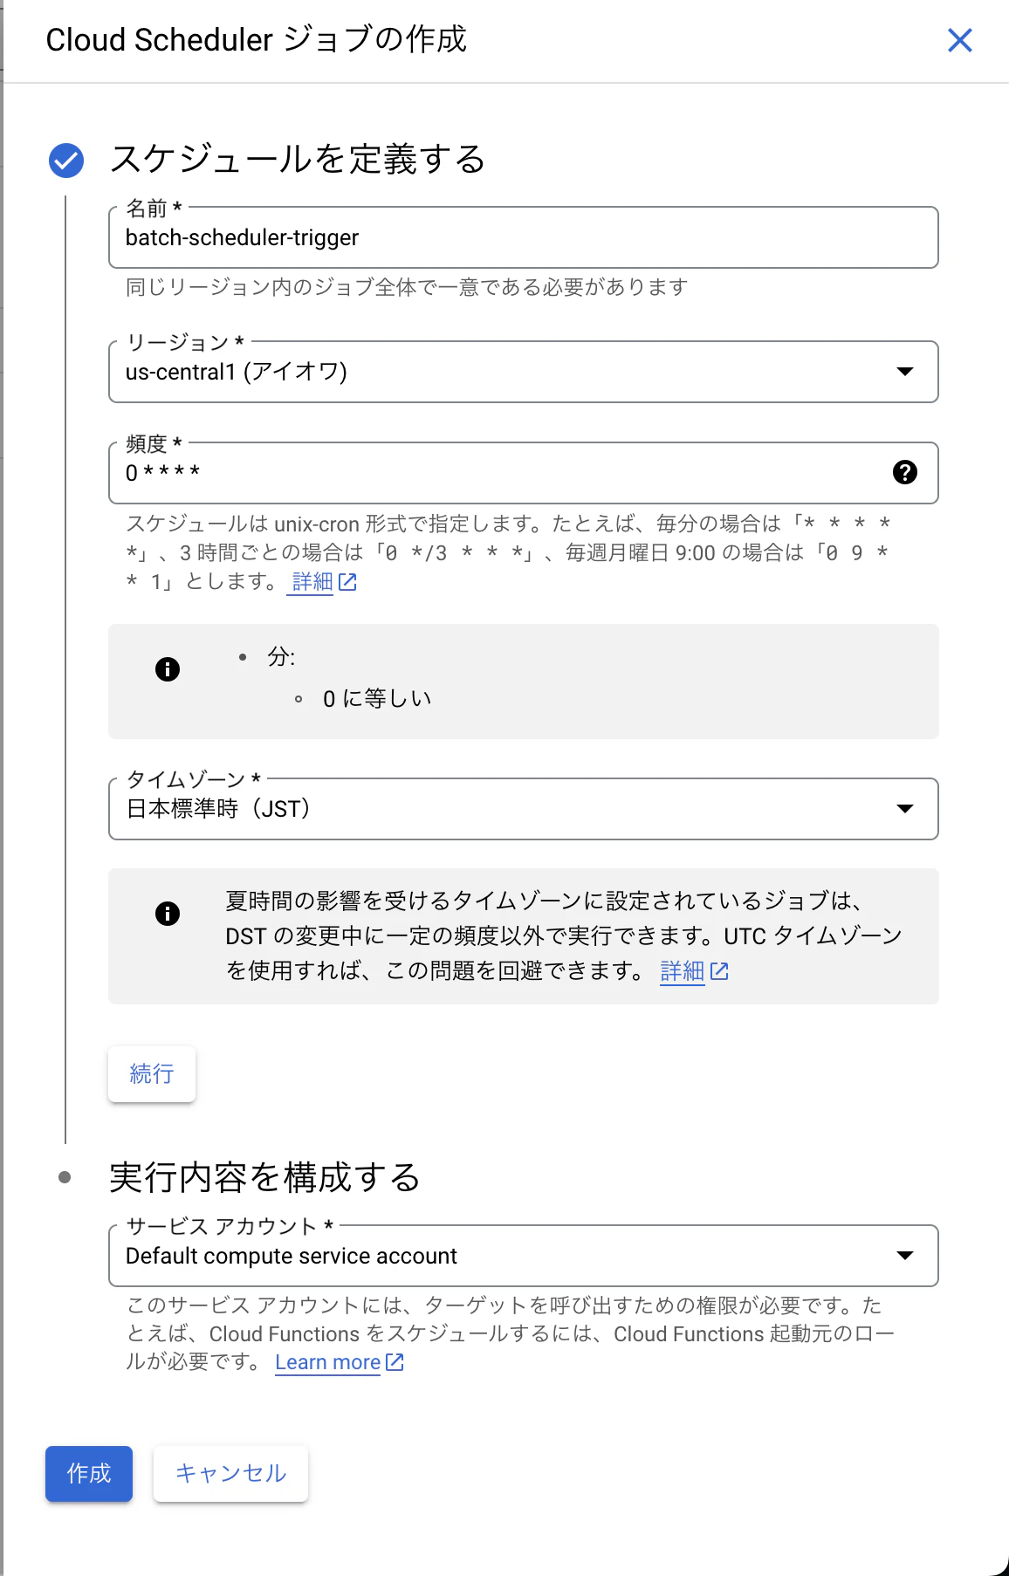Viewport: 1009px width, 1576px height.
Task: Open external link icon beside cron 詳細
Action: point(347,582)
